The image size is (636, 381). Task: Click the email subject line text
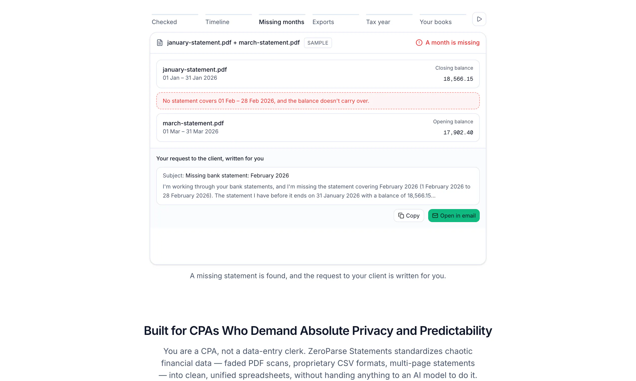[226, 176]
